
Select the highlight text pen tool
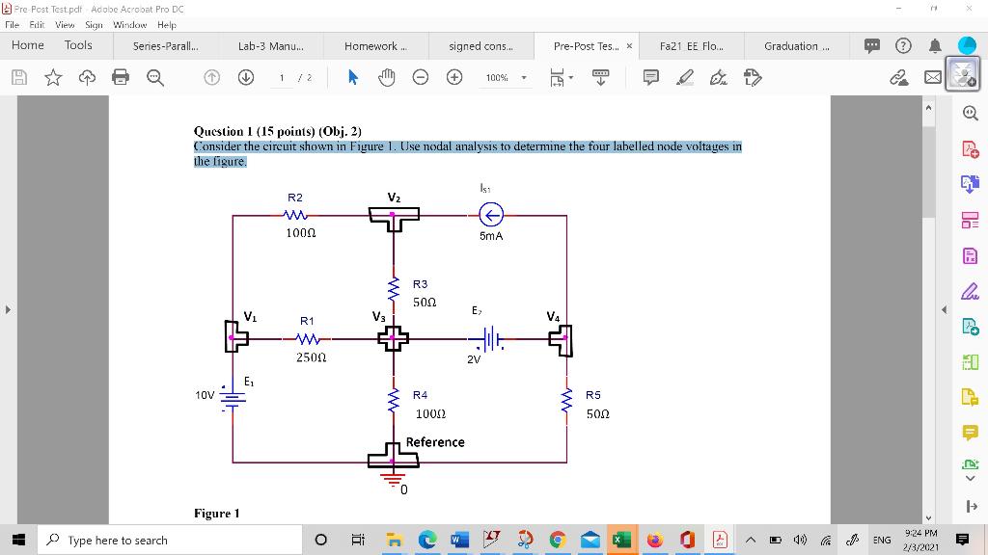(684, 77)
